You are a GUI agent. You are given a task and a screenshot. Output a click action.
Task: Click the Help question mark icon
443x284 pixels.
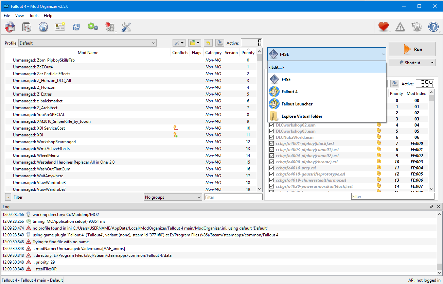[433, 27]
